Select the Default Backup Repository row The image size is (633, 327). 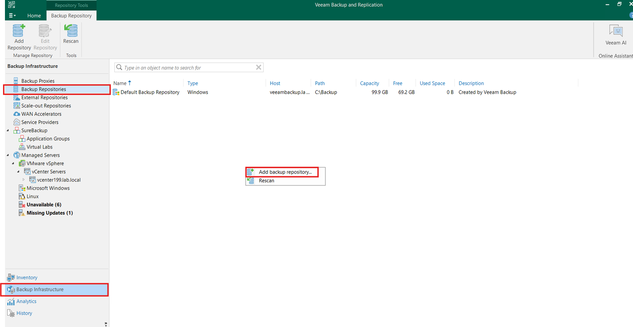tap(150, 92)
